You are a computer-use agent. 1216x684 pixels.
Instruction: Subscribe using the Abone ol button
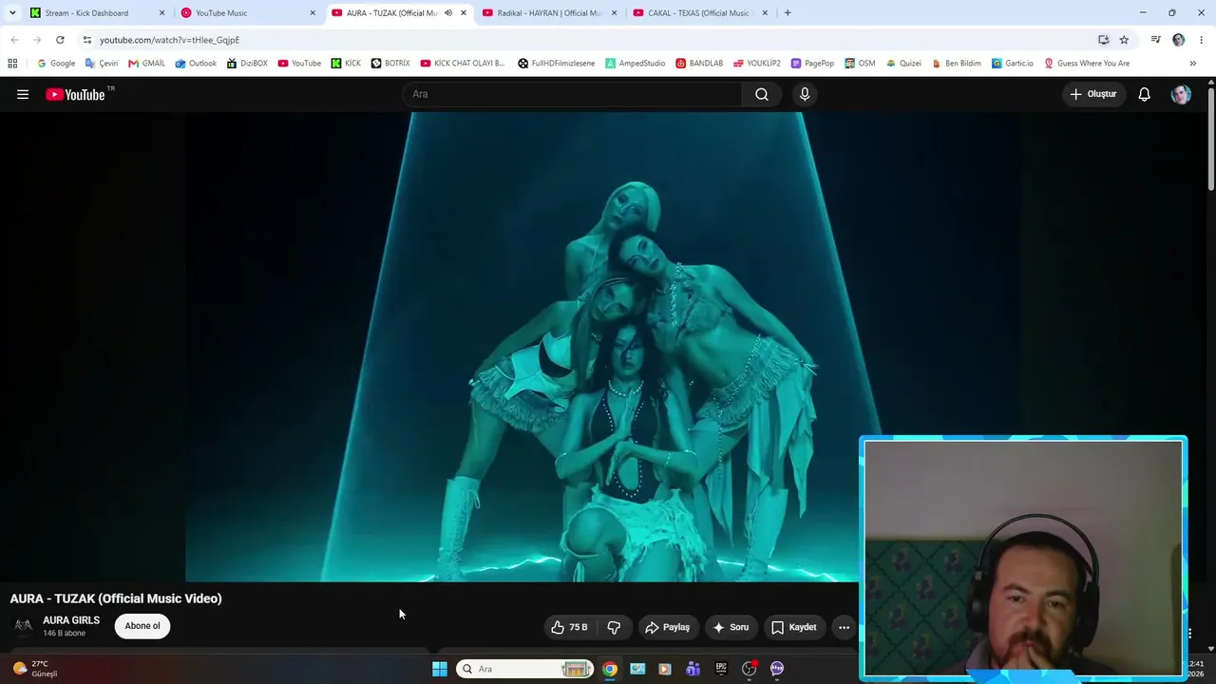point(142,626)
